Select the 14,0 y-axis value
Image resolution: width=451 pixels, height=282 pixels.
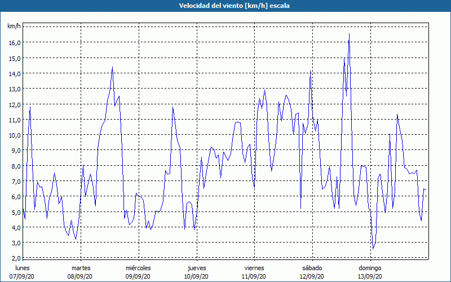(15, 74)
